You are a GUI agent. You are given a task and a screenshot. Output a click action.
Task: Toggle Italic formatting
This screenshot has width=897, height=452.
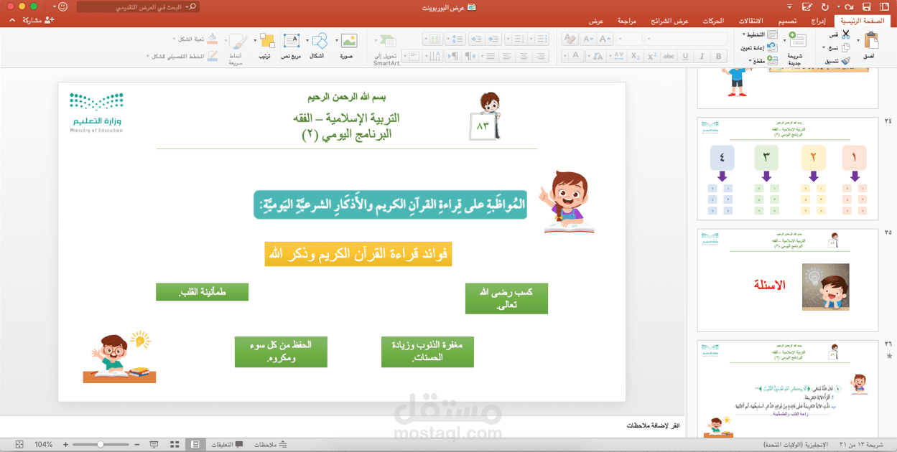tap(702, 56)
